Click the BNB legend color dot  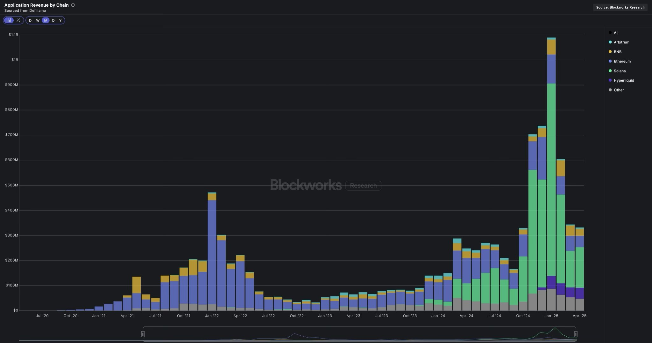tap(610, 52)
